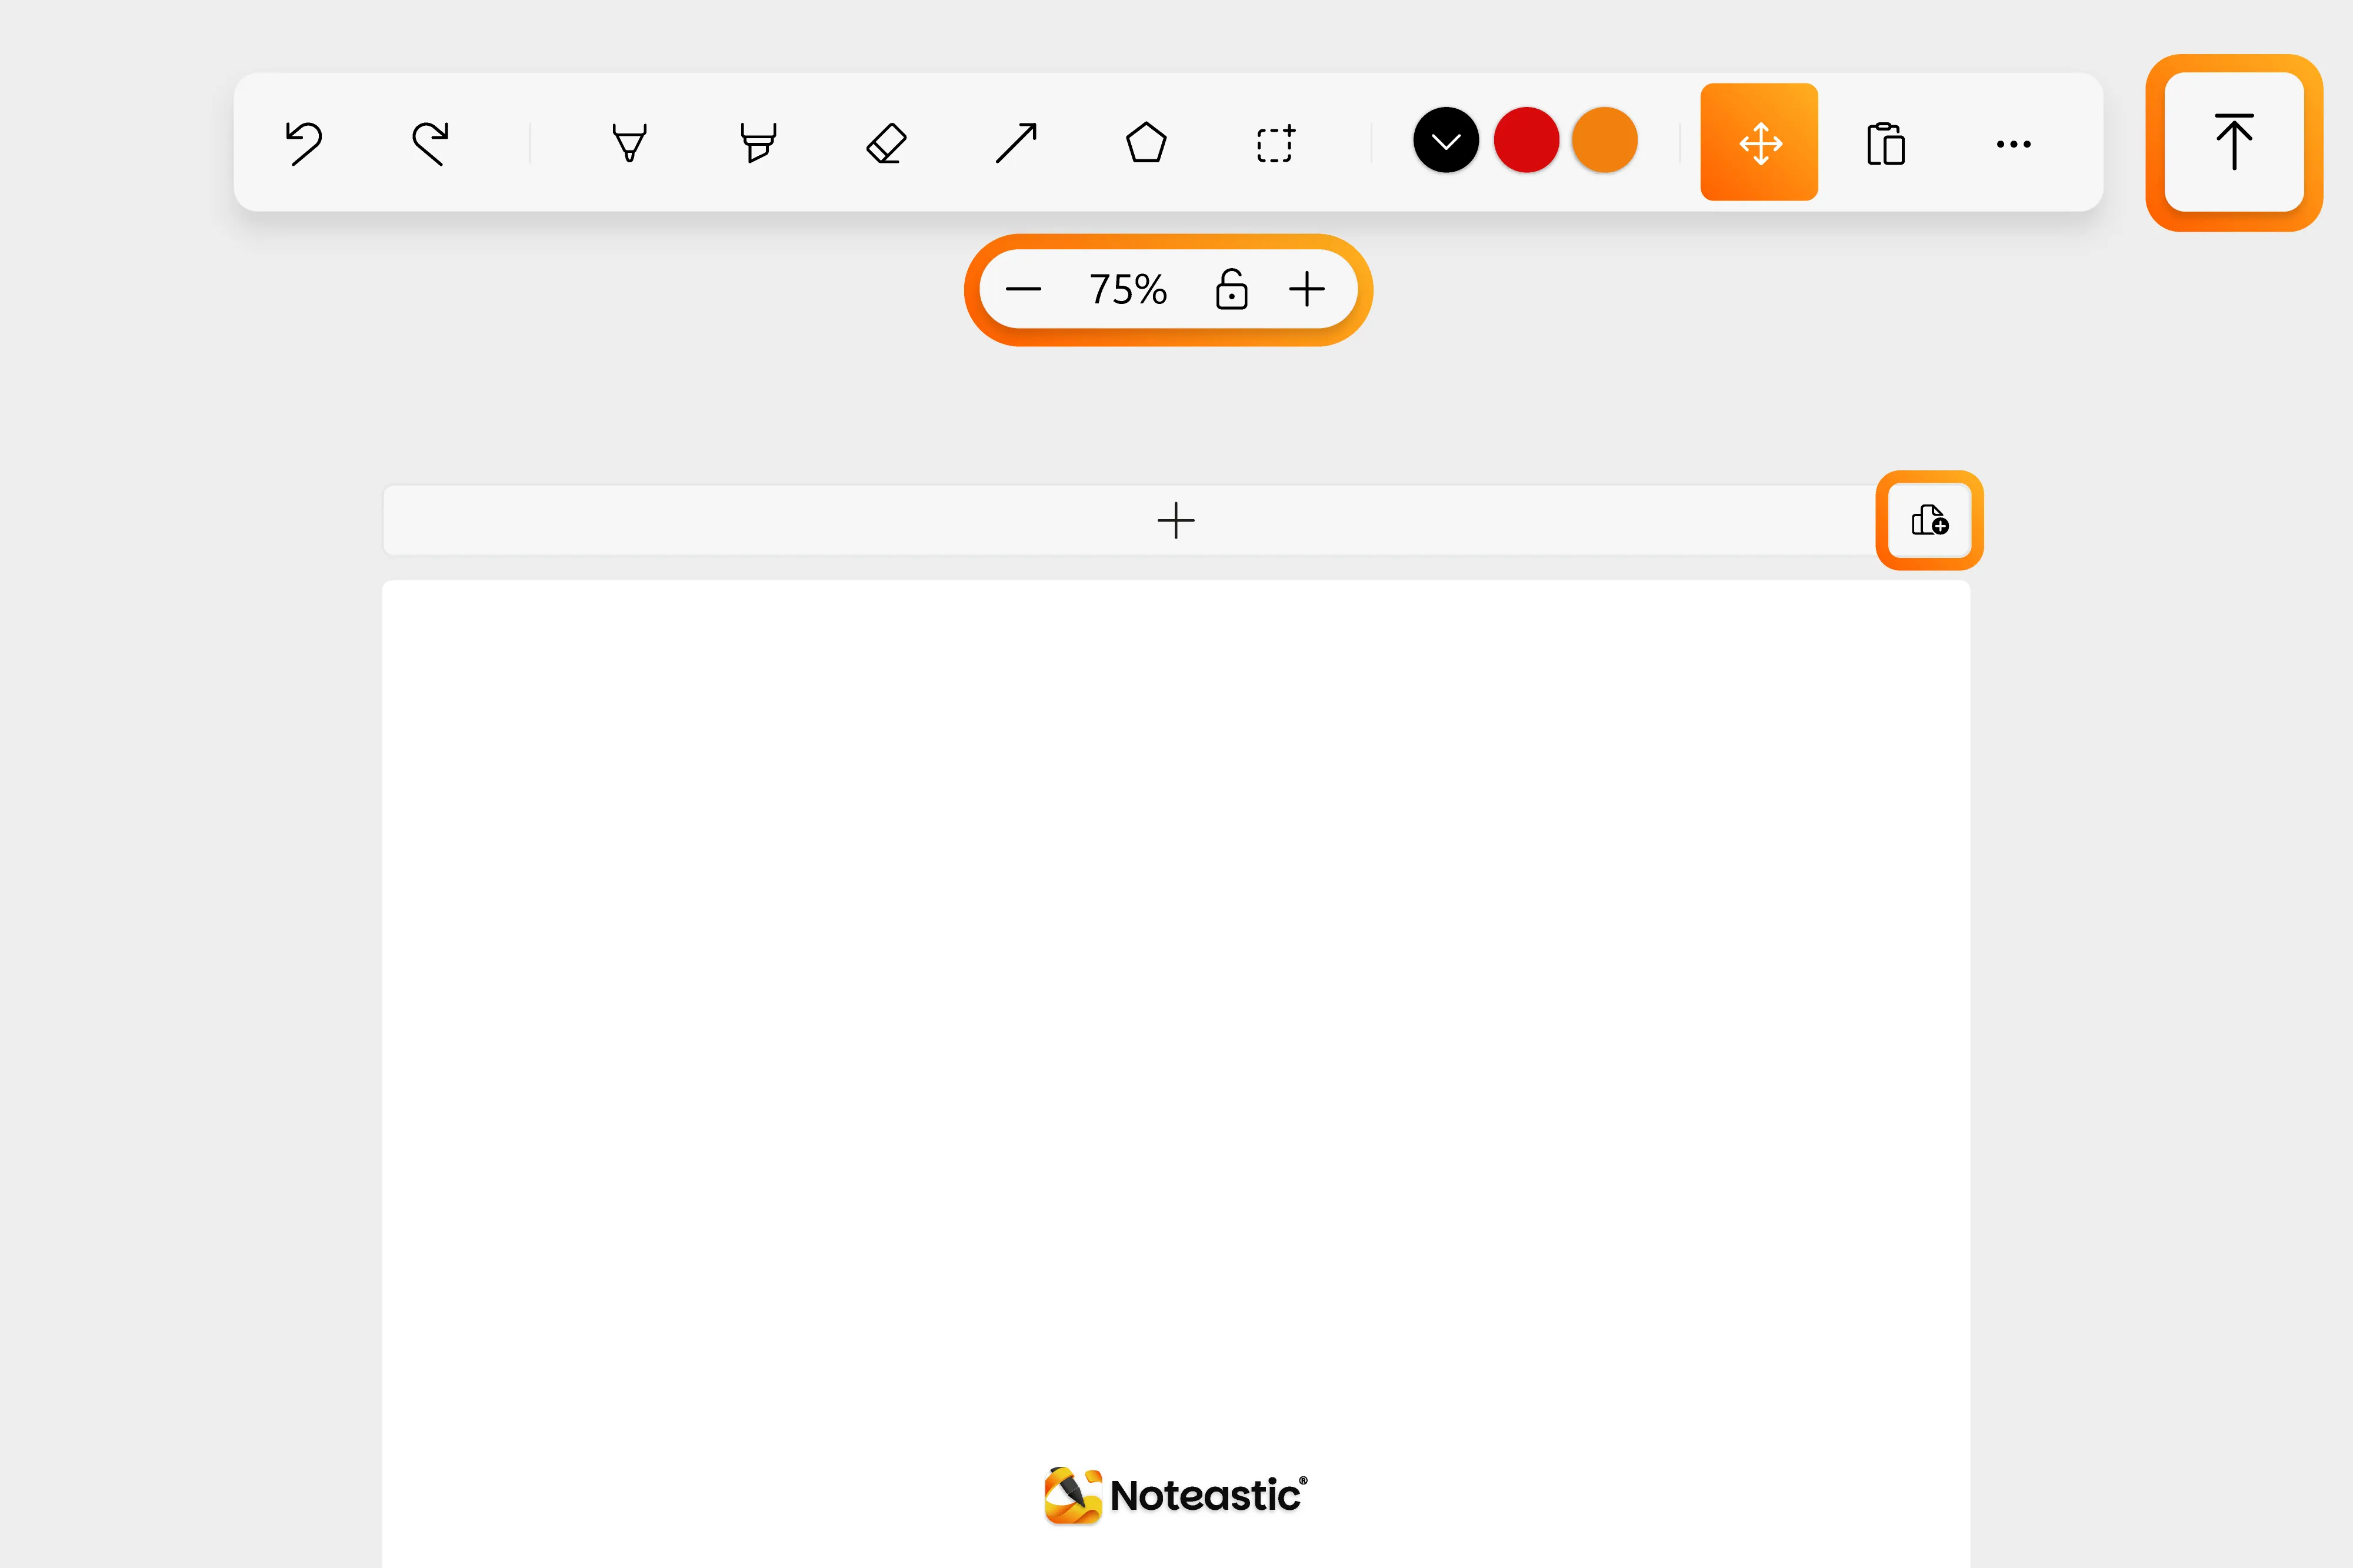Select the Highlighter tool
The height and width of the screenshot is (1568, 2353).
[x=757, y=142]
